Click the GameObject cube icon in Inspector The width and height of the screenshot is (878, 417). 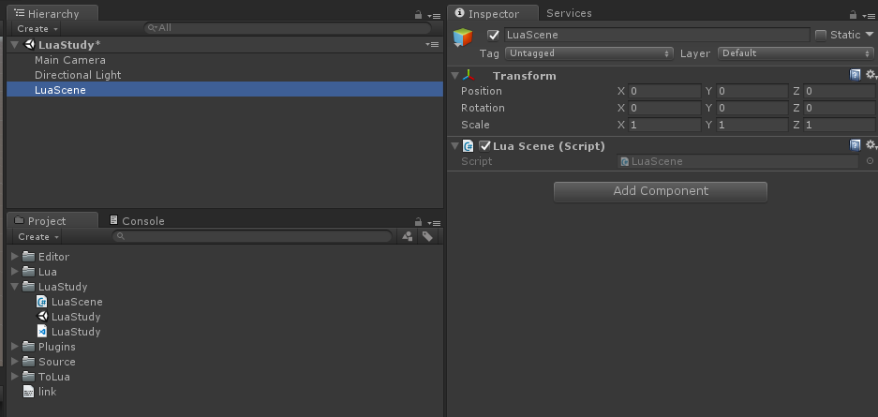463,37
